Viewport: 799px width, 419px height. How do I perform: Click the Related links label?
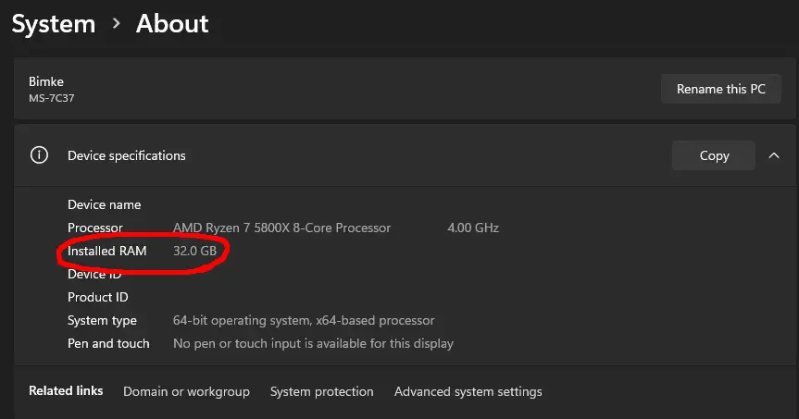66,391
